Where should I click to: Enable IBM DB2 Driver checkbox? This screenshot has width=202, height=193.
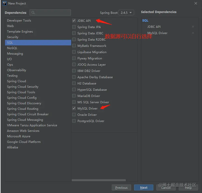74,71
